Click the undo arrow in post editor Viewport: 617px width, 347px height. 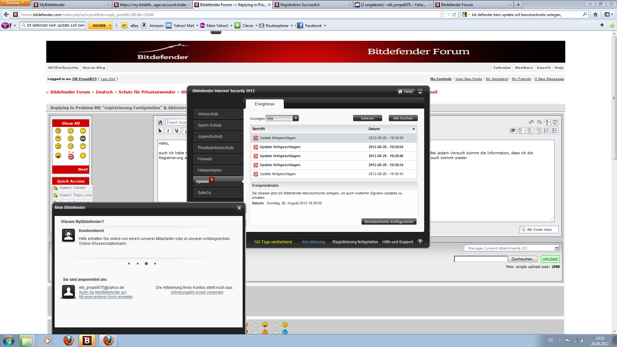click(x=531, y=122)
